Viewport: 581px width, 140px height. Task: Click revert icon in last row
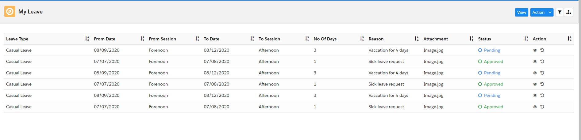coord(542,107)
